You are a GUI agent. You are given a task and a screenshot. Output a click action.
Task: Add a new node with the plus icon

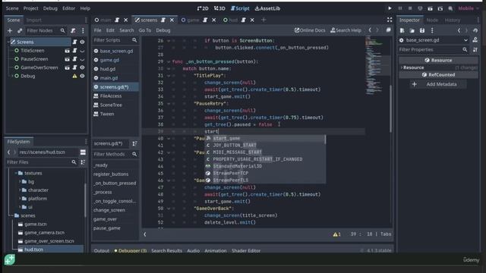tap(10, 30)
